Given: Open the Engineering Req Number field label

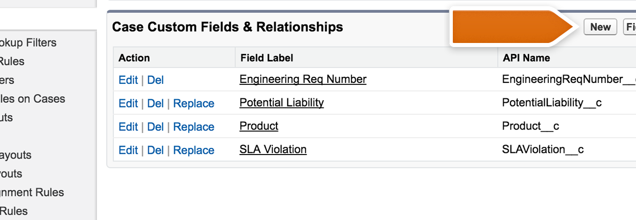Looking at the screenshot, I should tap(303, 79).
